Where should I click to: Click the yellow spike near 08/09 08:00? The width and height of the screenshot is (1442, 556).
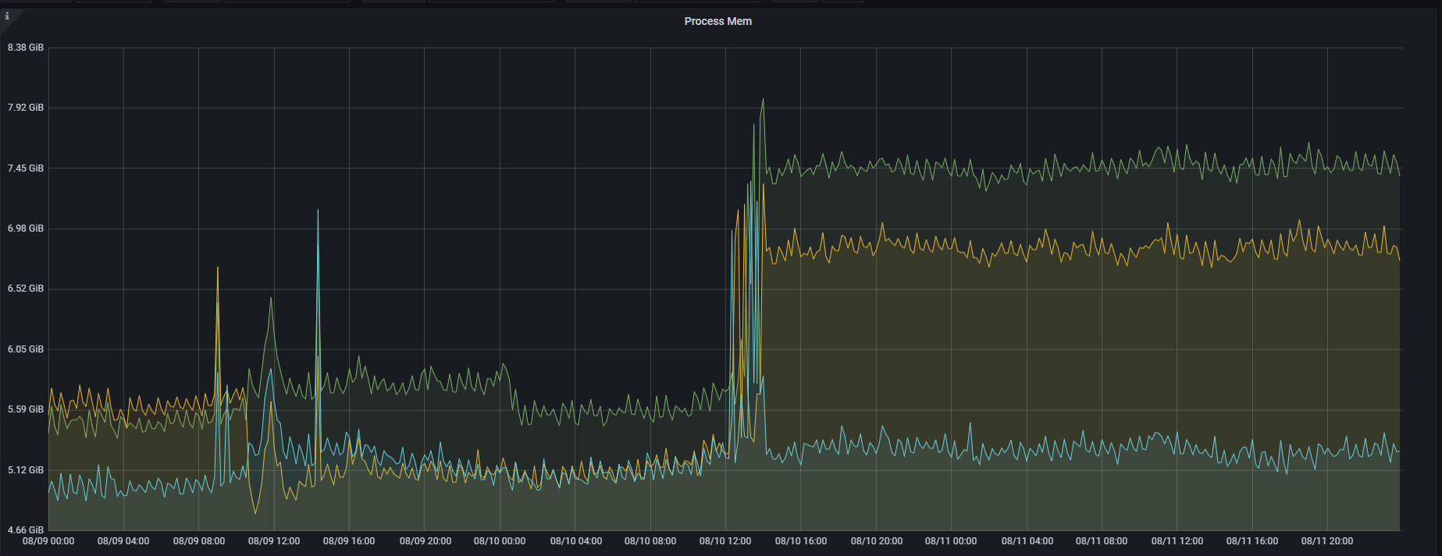pos(217,268)
